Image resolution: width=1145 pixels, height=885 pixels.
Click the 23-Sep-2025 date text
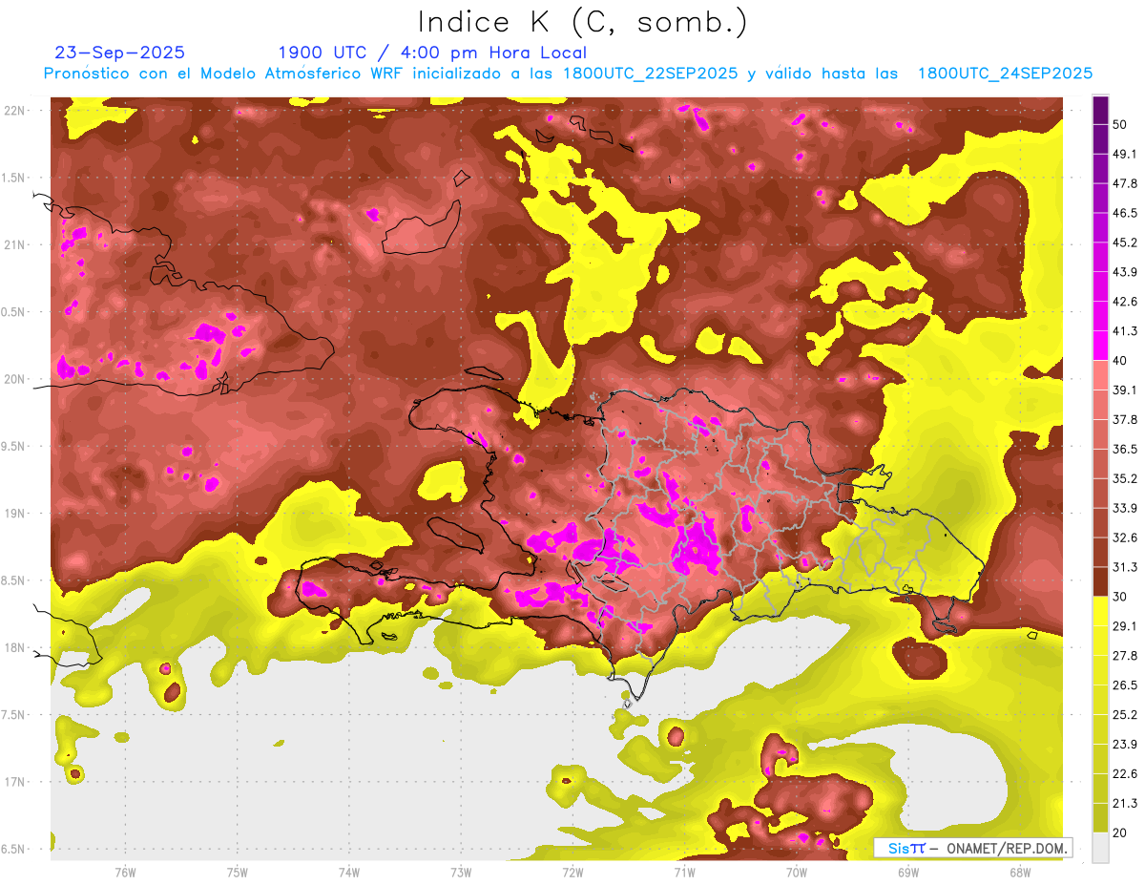[x=119, y=53]
